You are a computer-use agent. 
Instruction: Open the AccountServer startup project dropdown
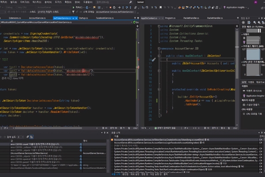53,8
